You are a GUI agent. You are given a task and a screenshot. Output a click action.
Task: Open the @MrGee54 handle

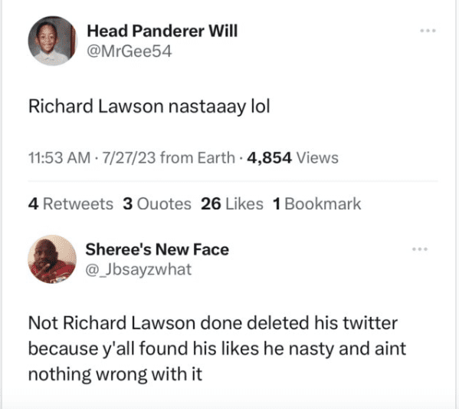coord(129,51)
